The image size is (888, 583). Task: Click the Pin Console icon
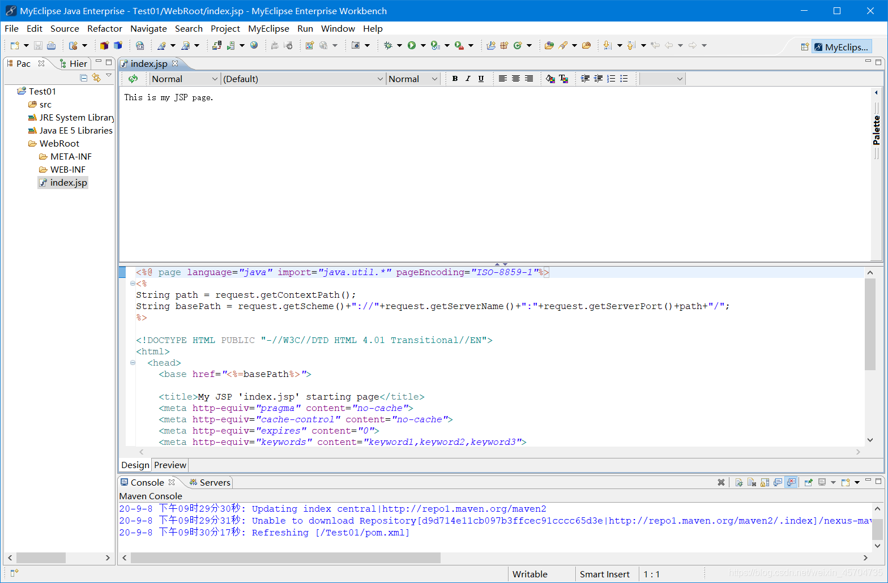808,482
